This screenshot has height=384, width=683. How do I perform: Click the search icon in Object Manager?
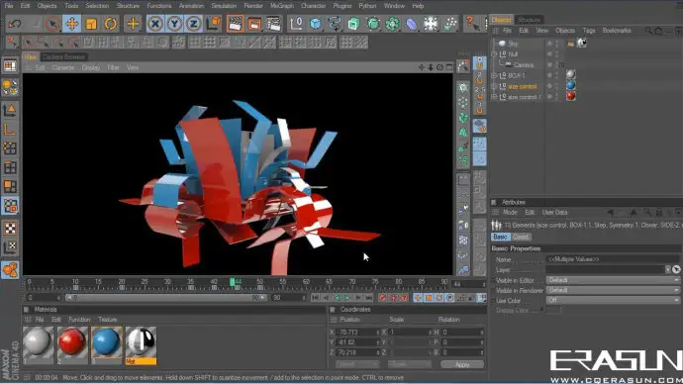pos(648,31)
